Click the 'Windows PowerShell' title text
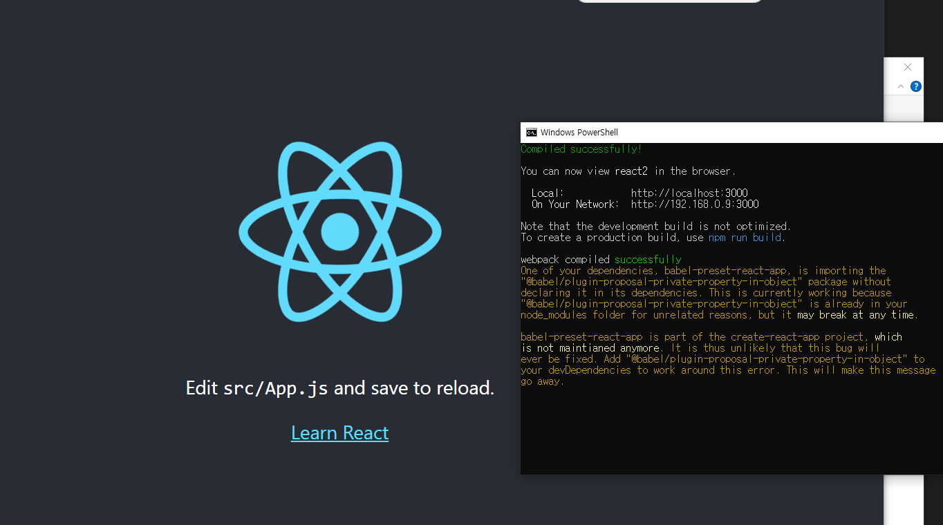The height and width of the screenshot is (525, 943). pos(579,133)
